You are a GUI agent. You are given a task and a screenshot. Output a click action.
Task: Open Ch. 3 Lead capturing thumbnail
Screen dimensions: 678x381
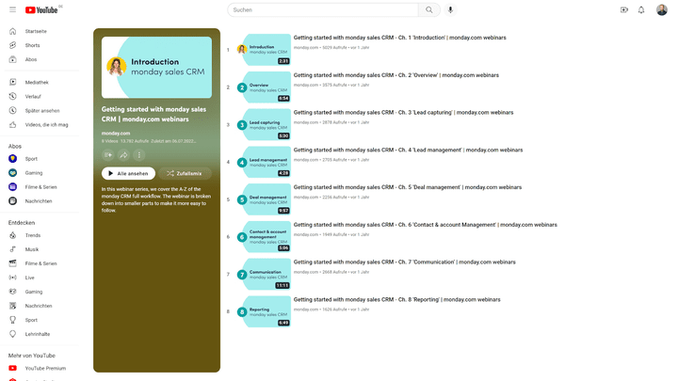tap(264, 124)
